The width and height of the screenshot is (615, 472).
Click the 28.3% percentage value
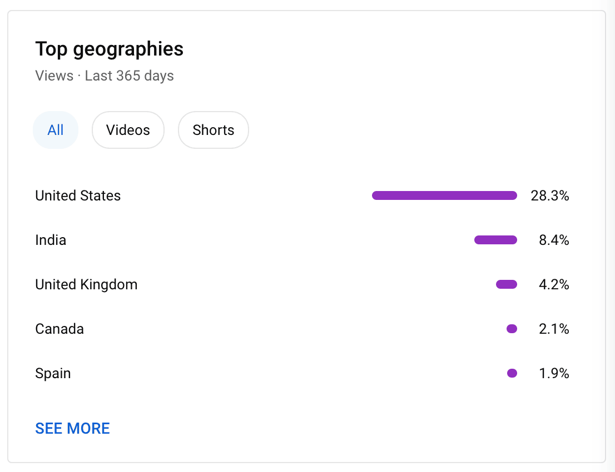[549, 195]
